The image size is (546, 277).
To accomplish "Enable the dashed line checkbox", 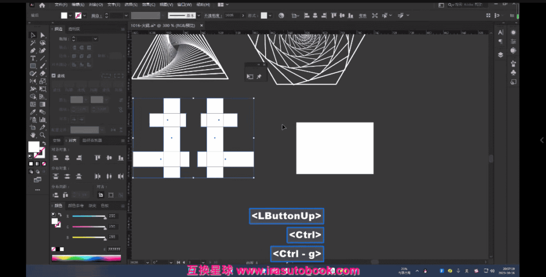I will coord(54,76).
